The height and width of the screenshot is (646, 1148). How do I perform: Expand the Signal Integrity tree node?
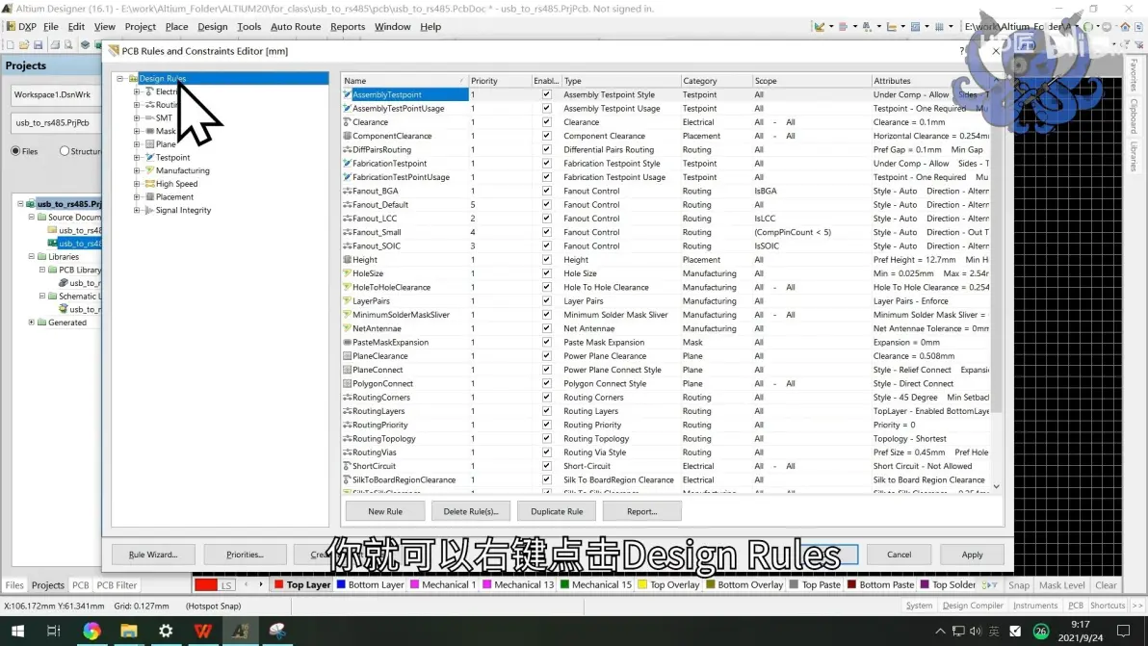[x=136, y=210]
